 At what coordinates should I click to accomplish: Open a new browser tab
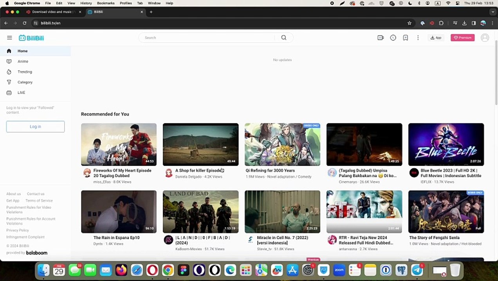coord(151,12)
